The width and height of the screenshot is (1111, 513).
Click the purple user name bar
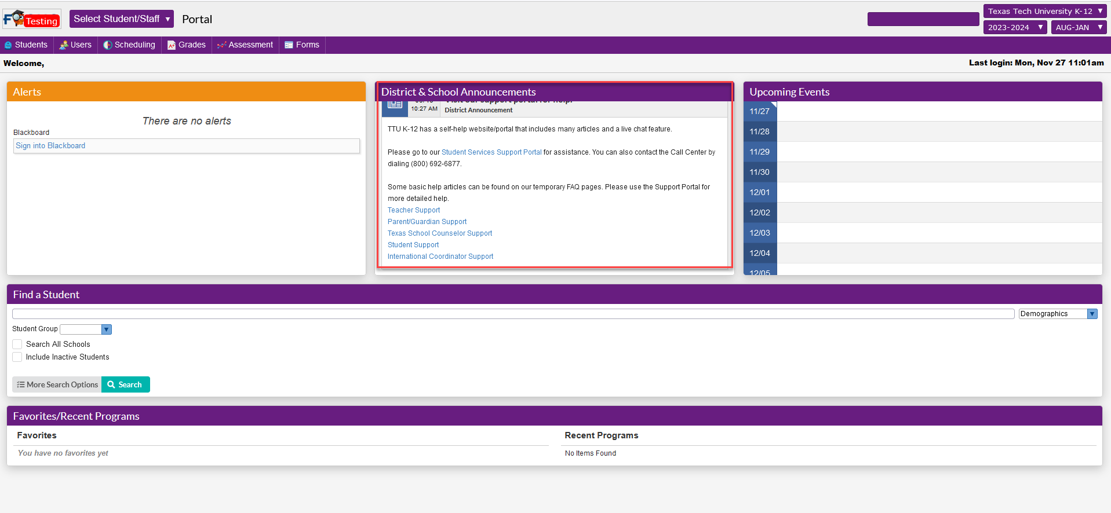click(x=923, y=19)
